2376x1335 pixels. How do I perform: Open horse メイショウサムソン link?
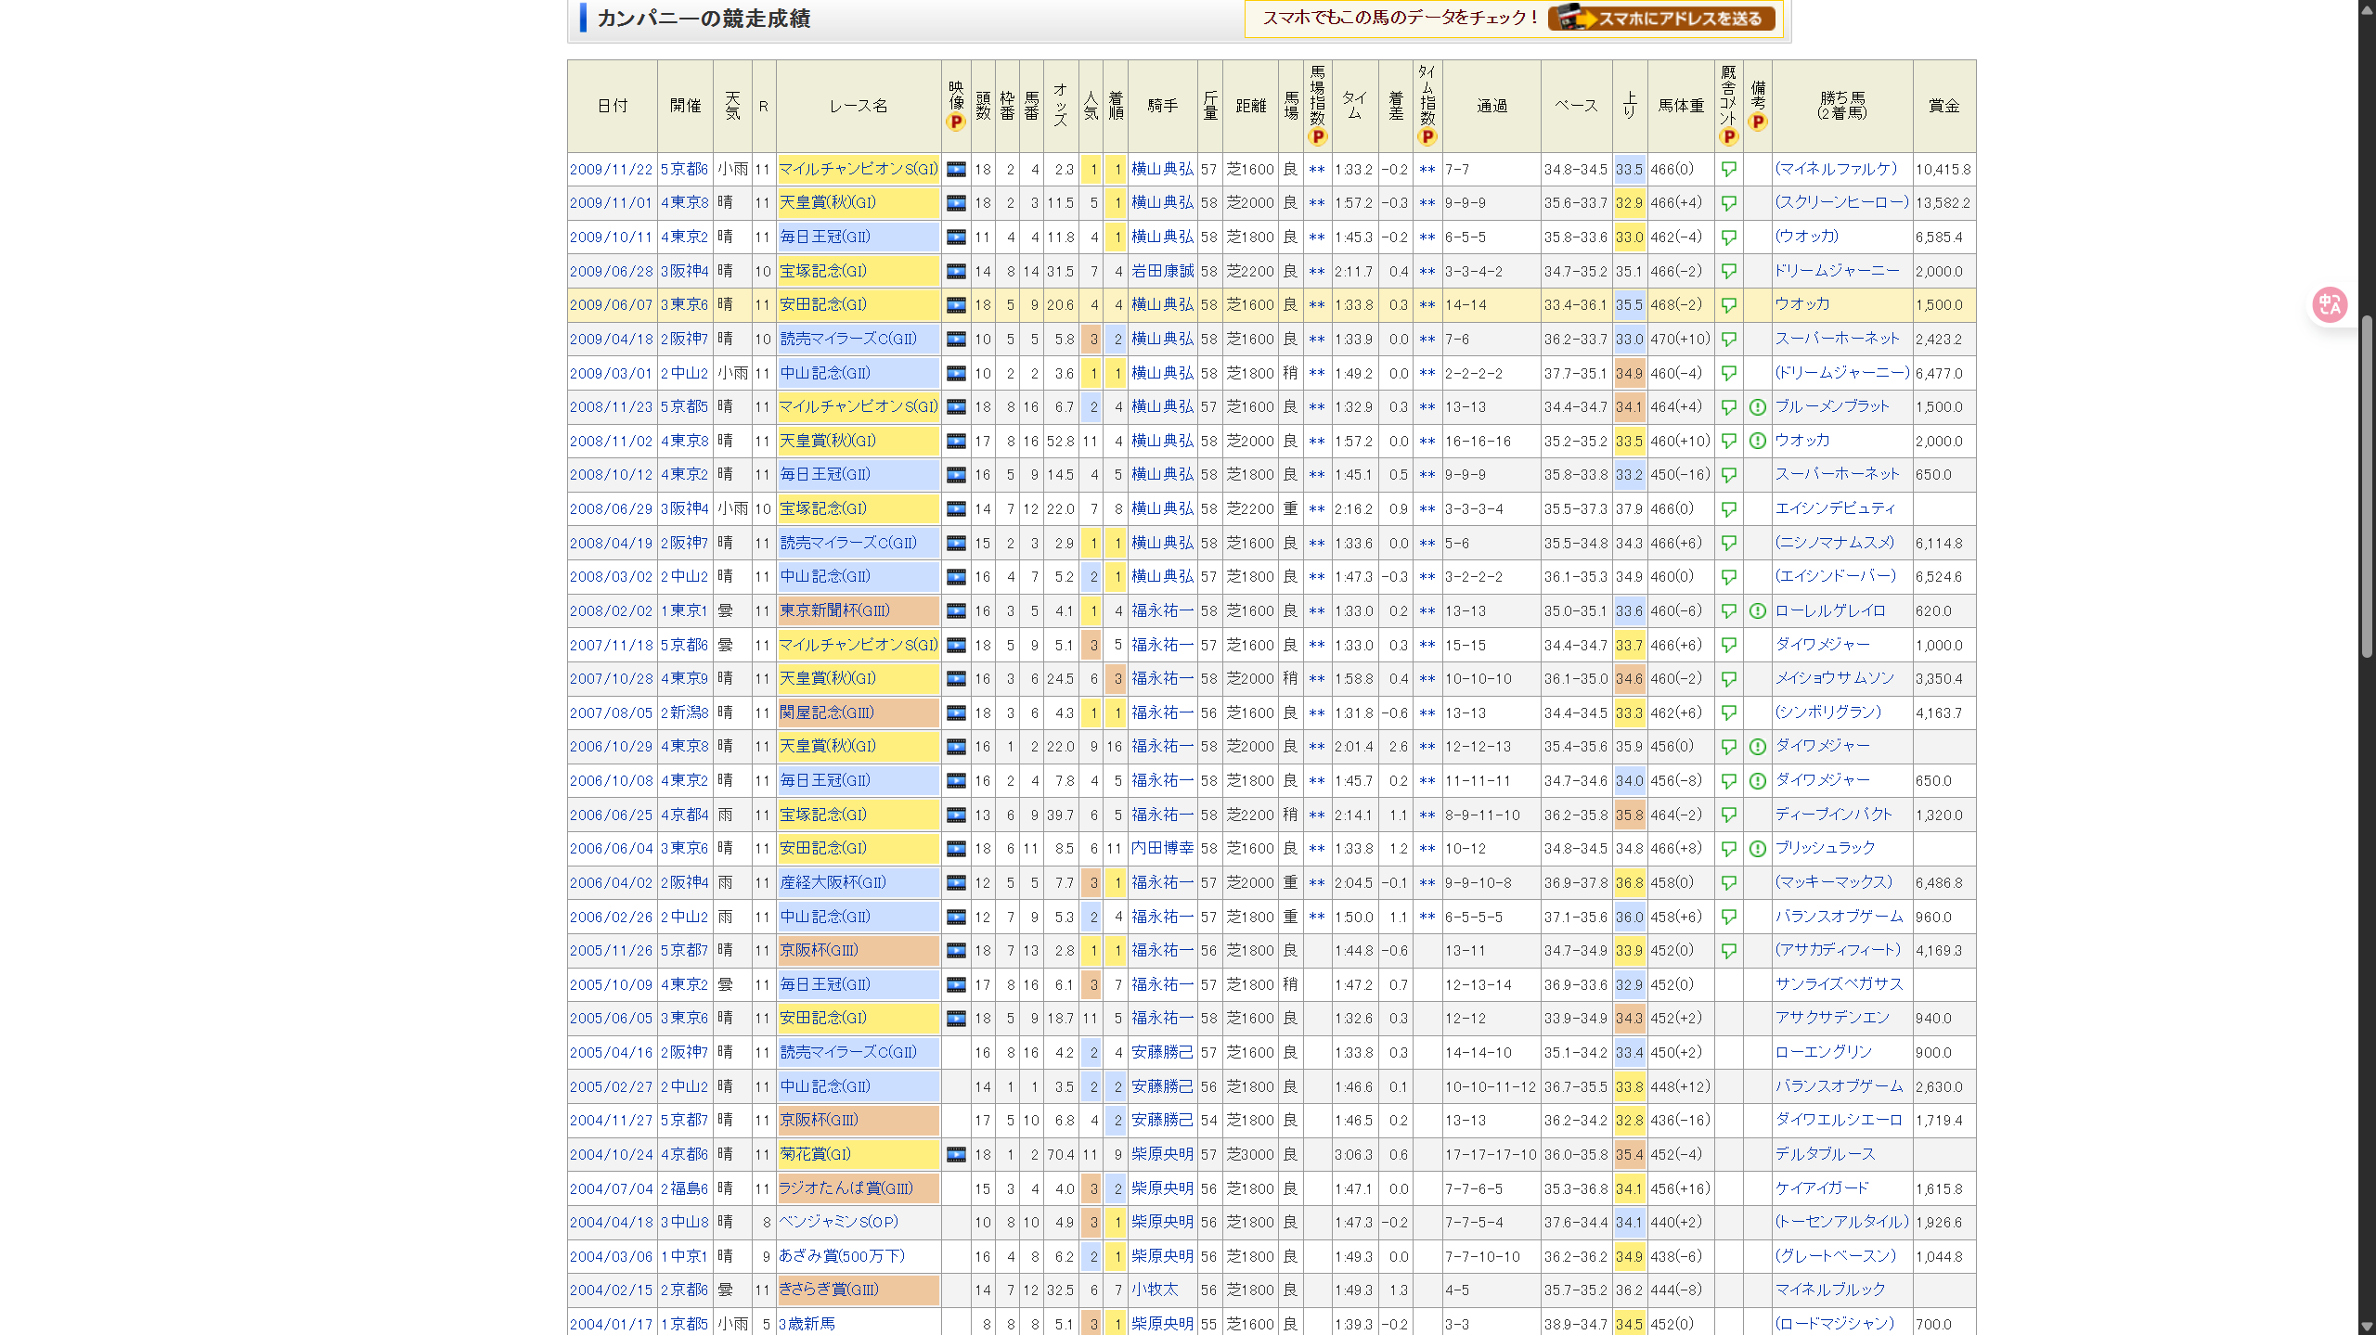pyautogui.click(x=1834, y=678)
